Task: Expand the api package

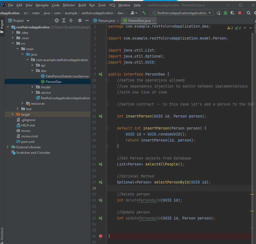Action: click(x=32, y=65)
